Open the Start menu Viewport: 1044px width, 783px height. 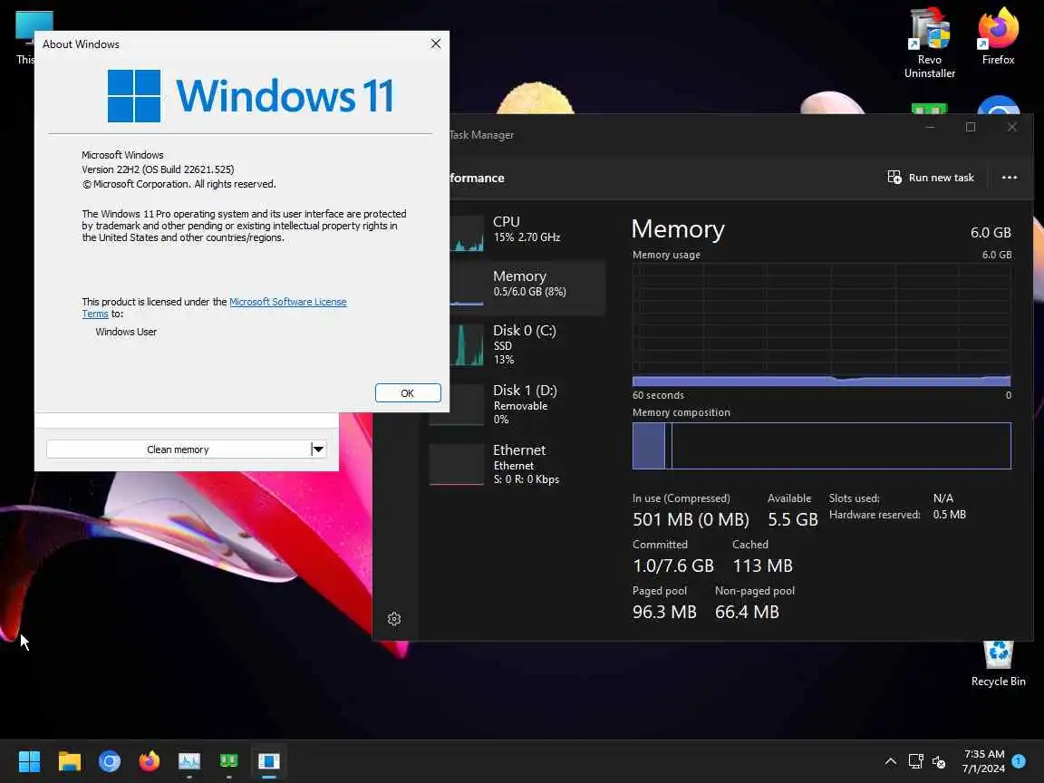[x=29, y=761]
